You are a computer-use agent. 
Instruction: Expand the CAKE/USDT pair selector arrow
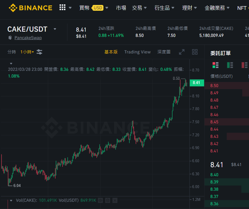click(55, 29)
